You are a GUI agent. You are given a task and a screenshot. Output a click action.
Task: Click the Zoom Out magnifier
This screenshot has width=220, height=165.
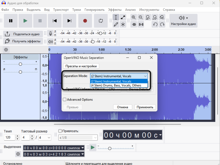pyautogui.click(x=141, y=17)
